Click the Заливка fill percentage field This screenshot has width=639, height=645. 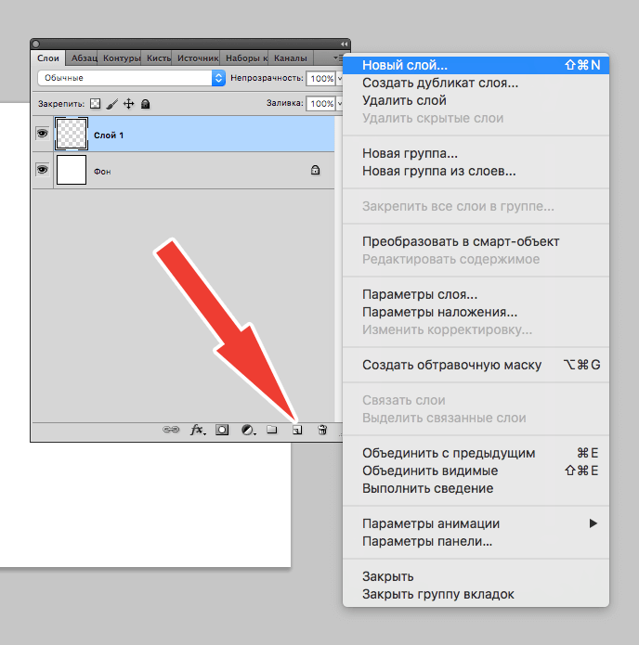320,104
